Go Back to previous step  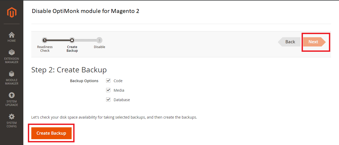(289, 42)
